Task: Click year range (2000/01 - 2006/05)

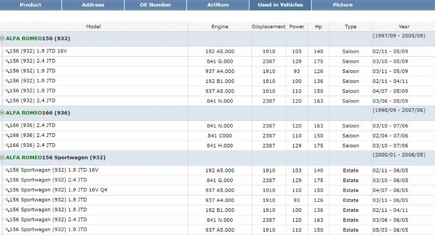Action: click(x=399, y=154)
